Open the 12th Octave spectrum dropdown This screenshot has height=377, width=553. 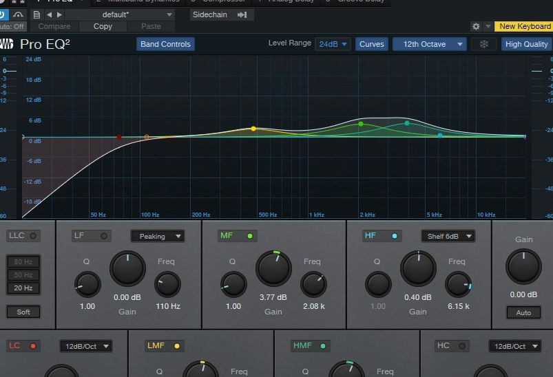[430, 44]
